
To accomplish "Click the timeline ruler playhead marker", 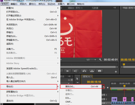I will pyautogui.click(x=125, y=86).
